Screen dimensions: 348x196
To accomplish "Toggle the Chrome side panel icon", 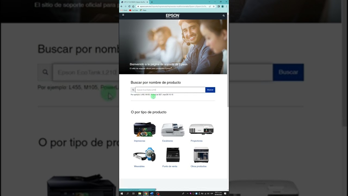I will [x=219, y=6].
